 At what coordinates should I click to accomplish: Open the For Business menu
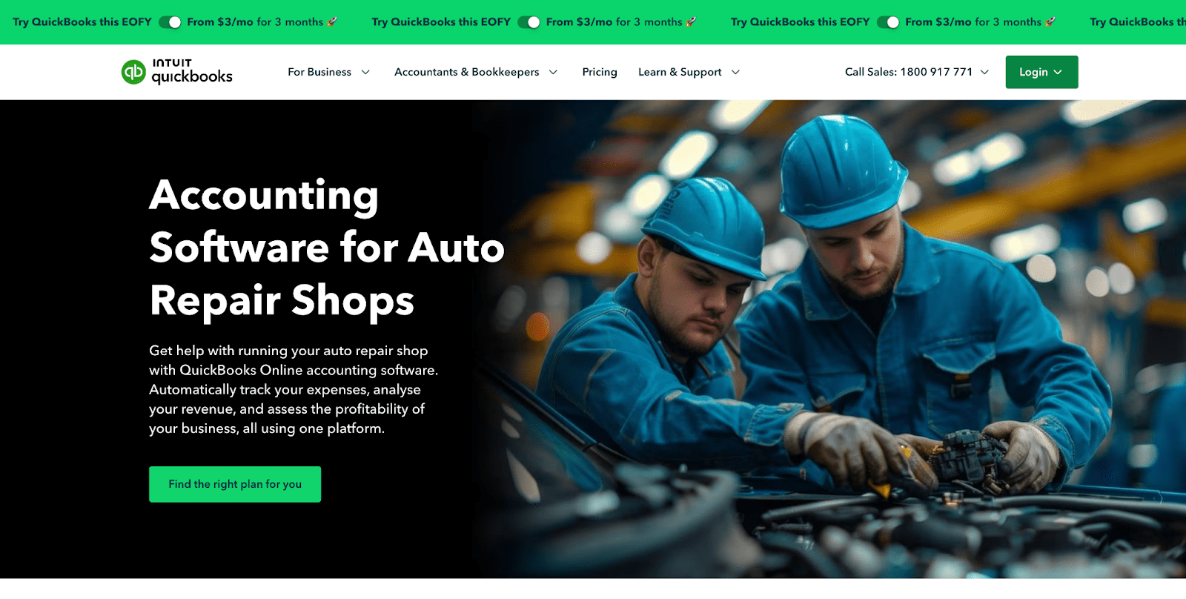[x=319, y=72]
